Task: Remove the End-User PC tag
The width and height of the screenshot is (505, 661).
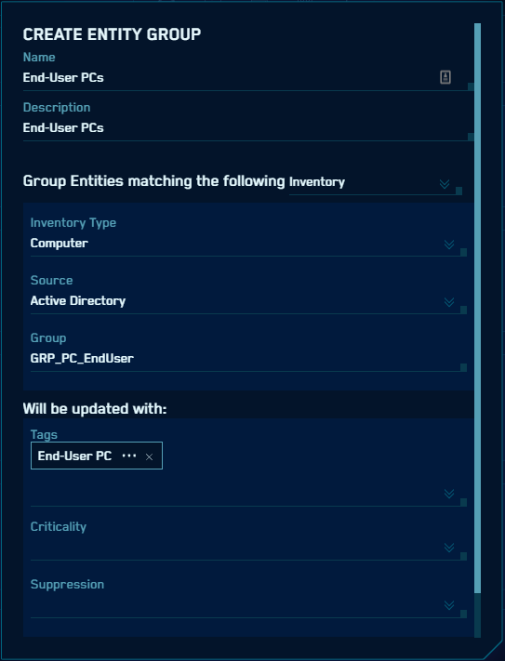Action: [149, 456]
